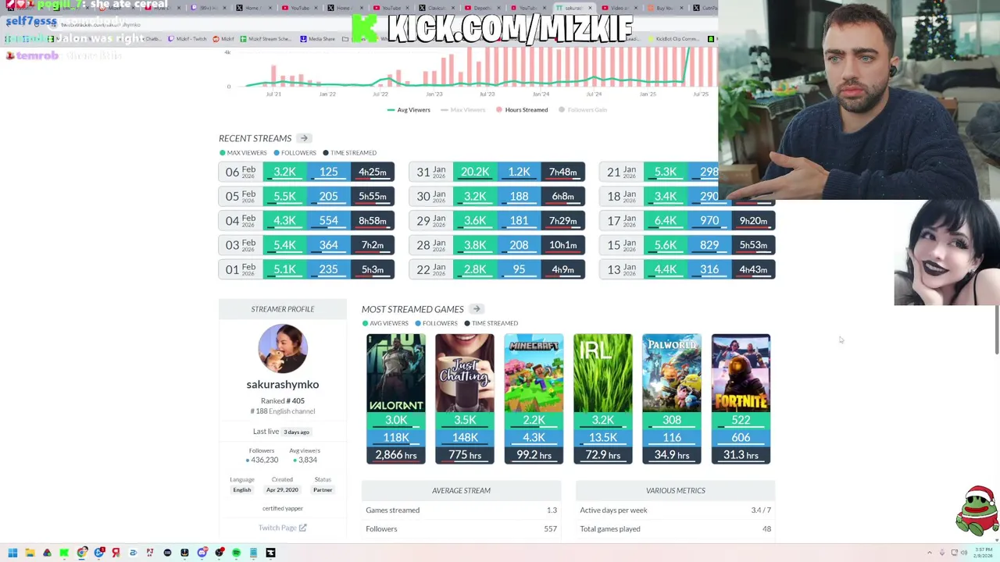Select the 'Active days per week' metric row
Image resolution: width=1000 pixels, height=562 pixels.
tap(675, 510)
